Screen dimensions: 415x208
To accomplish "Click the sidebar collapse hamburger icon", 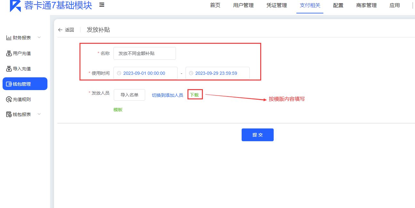I will click(102, 5).
